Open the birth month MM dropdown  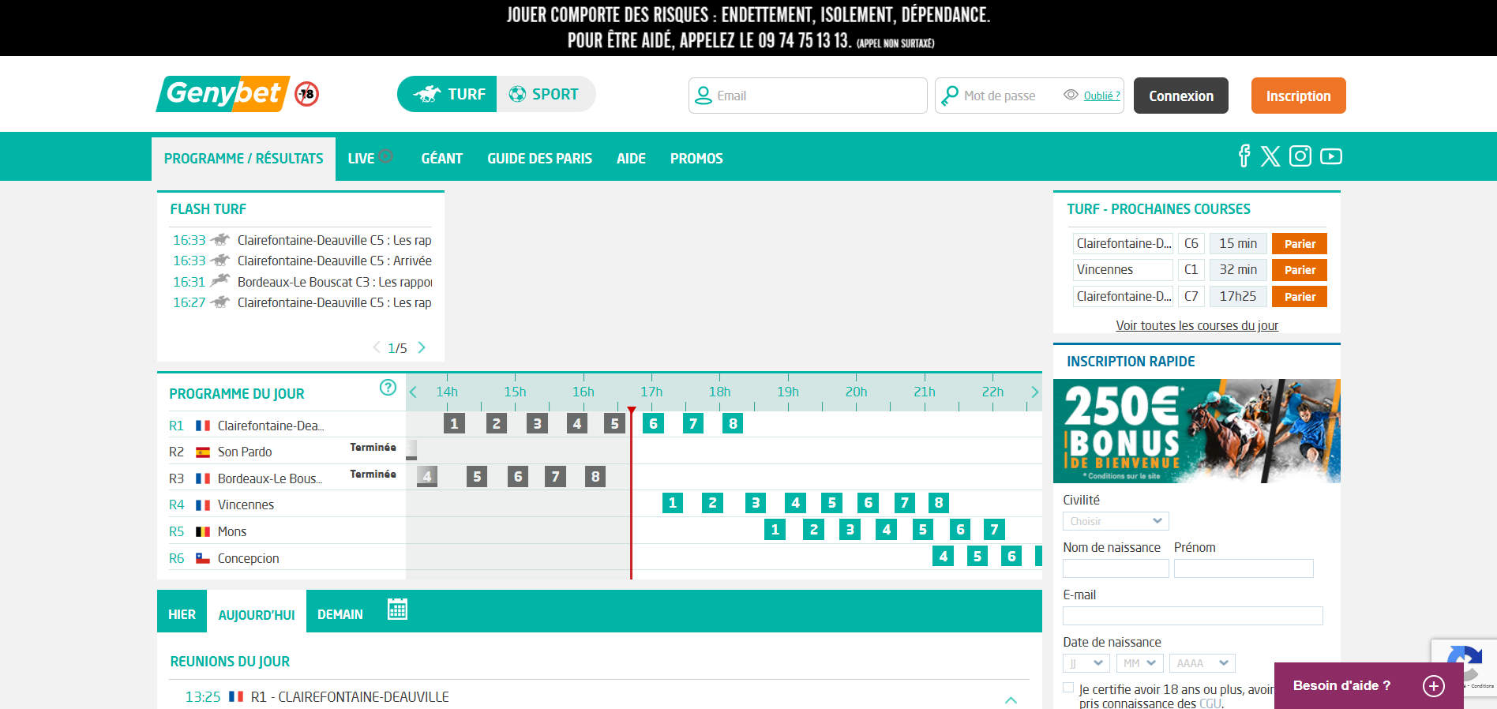coord(1139,663)
